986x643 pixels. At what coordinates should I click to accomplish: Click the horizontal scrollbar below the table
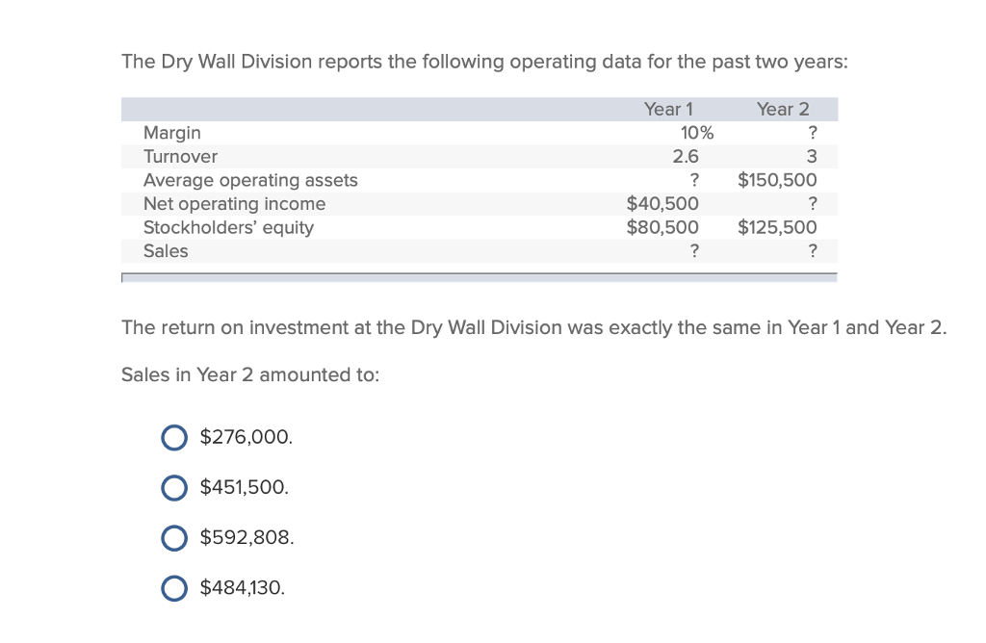[x=479, y=277]
